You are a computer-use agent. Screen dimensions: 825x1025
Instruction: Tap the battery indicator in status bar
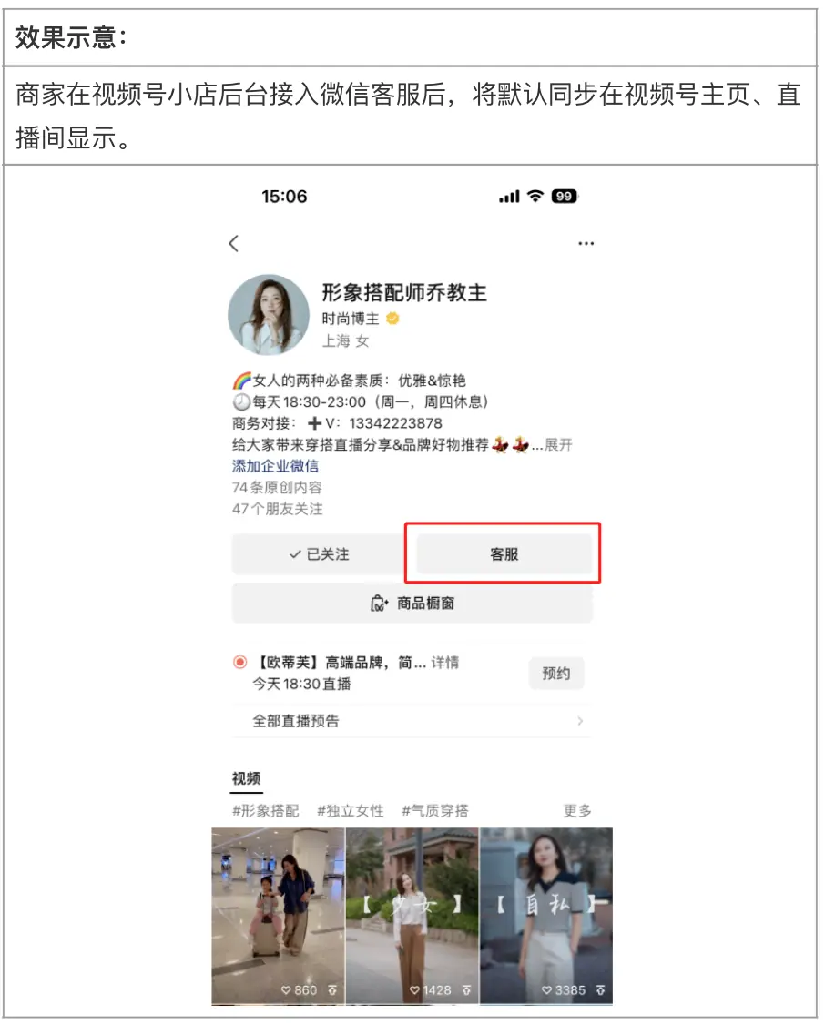565,196
